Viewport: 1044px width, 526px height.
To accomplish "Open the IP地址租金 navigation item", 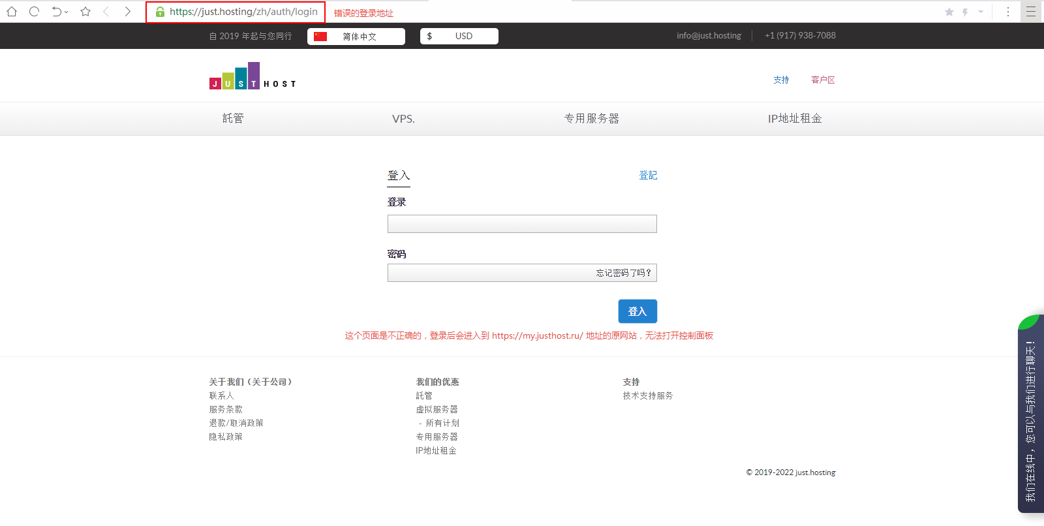I will click(795, 118).
